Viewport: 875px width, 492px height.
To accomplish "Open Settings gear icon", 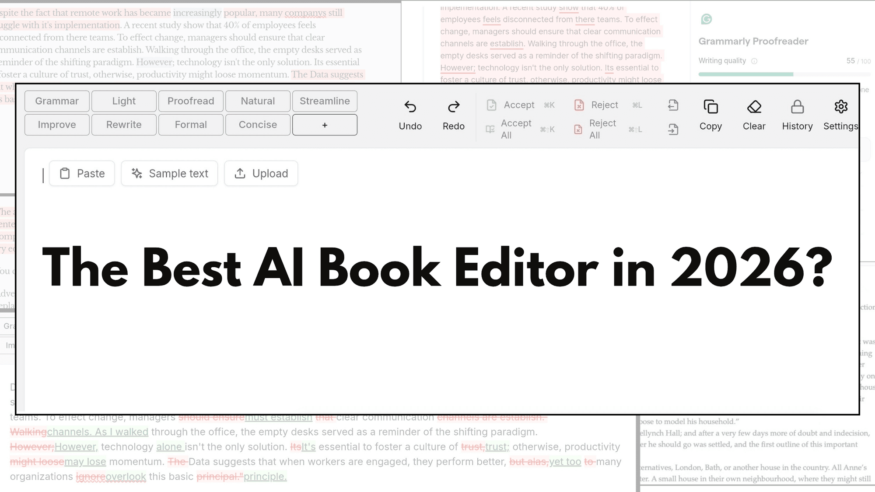I will pyautogui.click(x=840, y=107).
